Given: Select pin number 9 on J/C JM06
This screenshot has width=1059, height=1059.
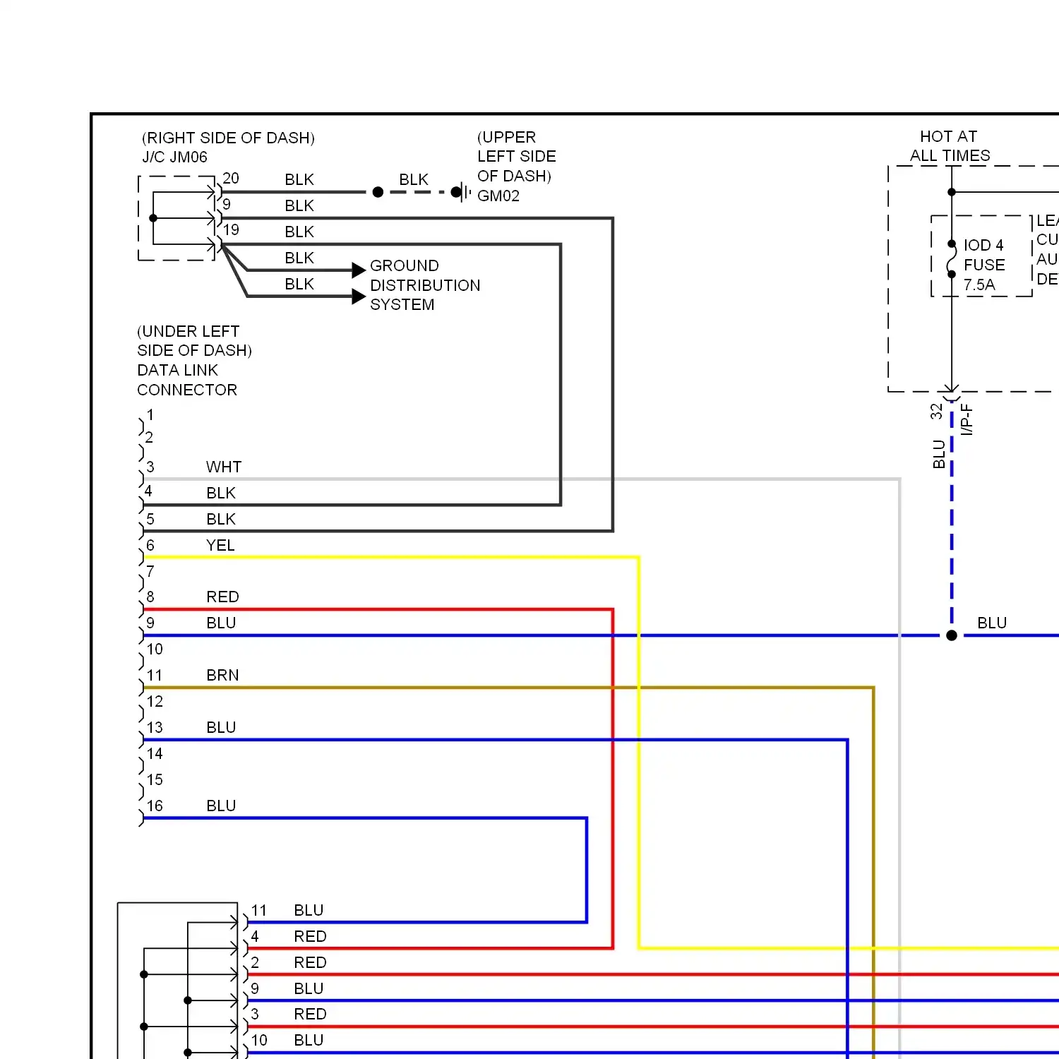Looking at the screenshot, I should (x=227, y=204).
